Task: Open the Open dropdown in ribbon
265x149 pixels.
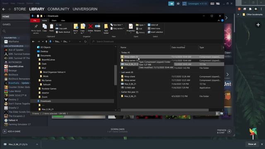Action: coord(141,25)
